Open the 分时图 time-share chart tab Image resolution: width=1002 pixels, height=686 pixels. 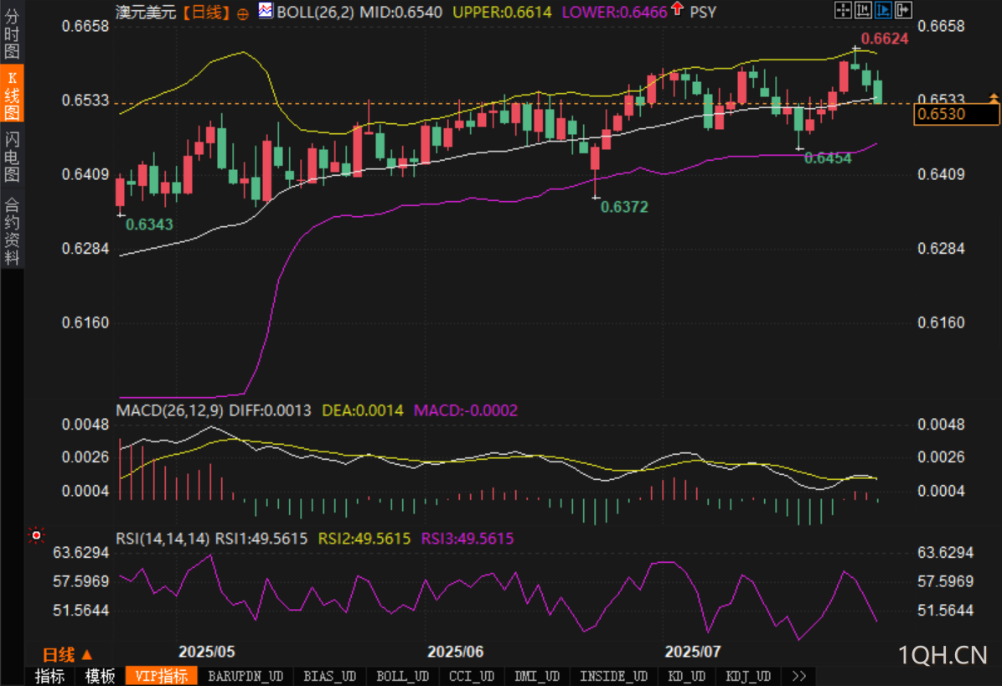tap(12, 34)
